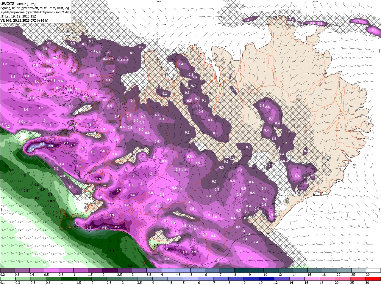Click the '18' label in the snow legend row
The height and width of the screenshot is (285, 381).
324,275
